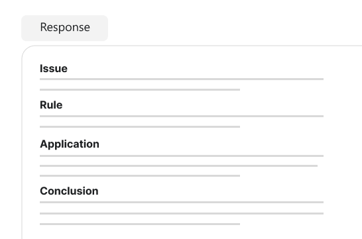Click first placeholder line under Application
This screenshot has width=362, height=239.
(x=182, y=156)
